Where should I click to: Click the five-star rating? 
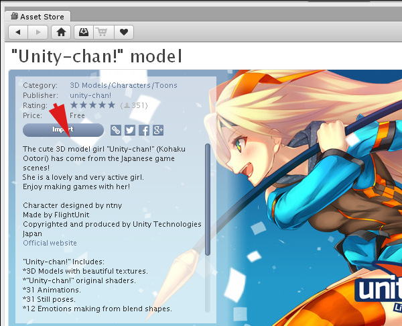[x=93, y=105]
